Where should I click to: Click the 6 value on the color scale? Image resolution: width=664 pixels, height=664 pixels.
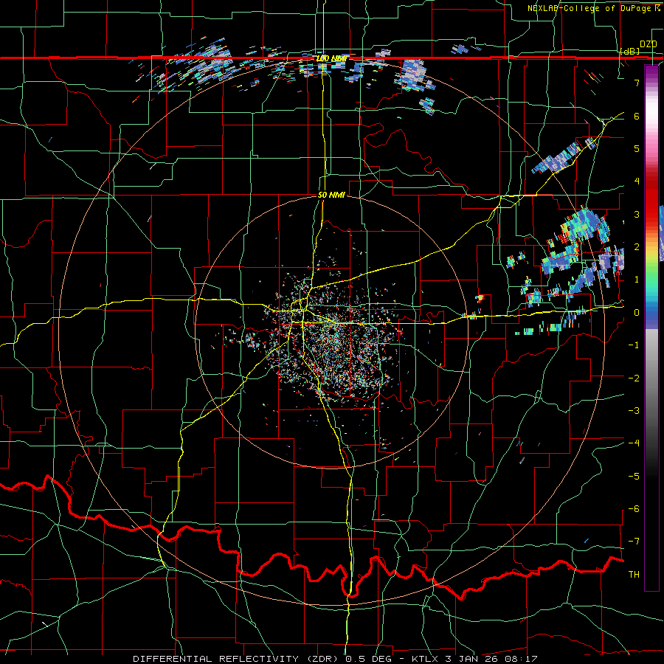tap(637, 116)
